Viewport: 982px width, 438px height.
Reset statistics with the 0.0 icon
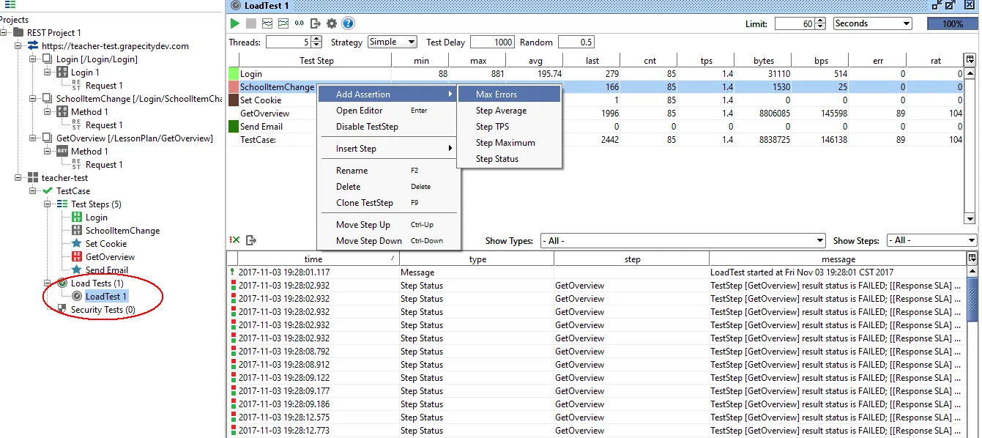pos(300,23)
